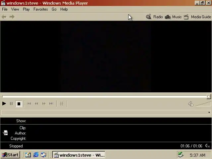This screenshot has width=212, height=159.
Task: Launch Internet Explorer from quick launch
Action: 36,155
